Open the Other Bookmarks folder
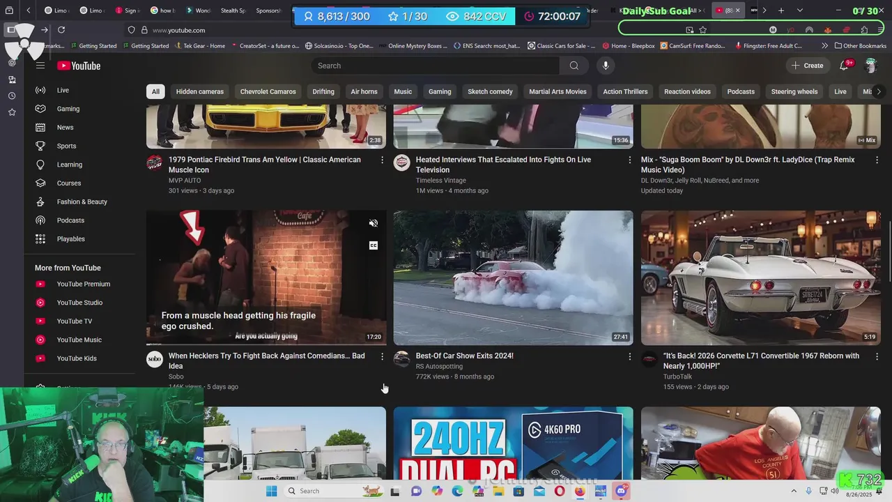Image resolution: width=892 pixels, height=502 pixels. [x=860, y=46]
